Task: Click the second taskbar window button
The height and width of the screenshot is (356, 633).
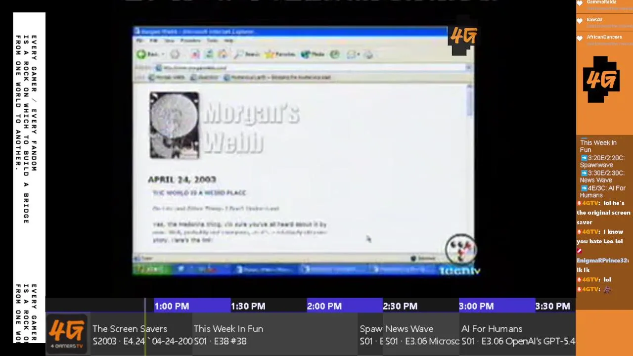Action: point(334,269)
